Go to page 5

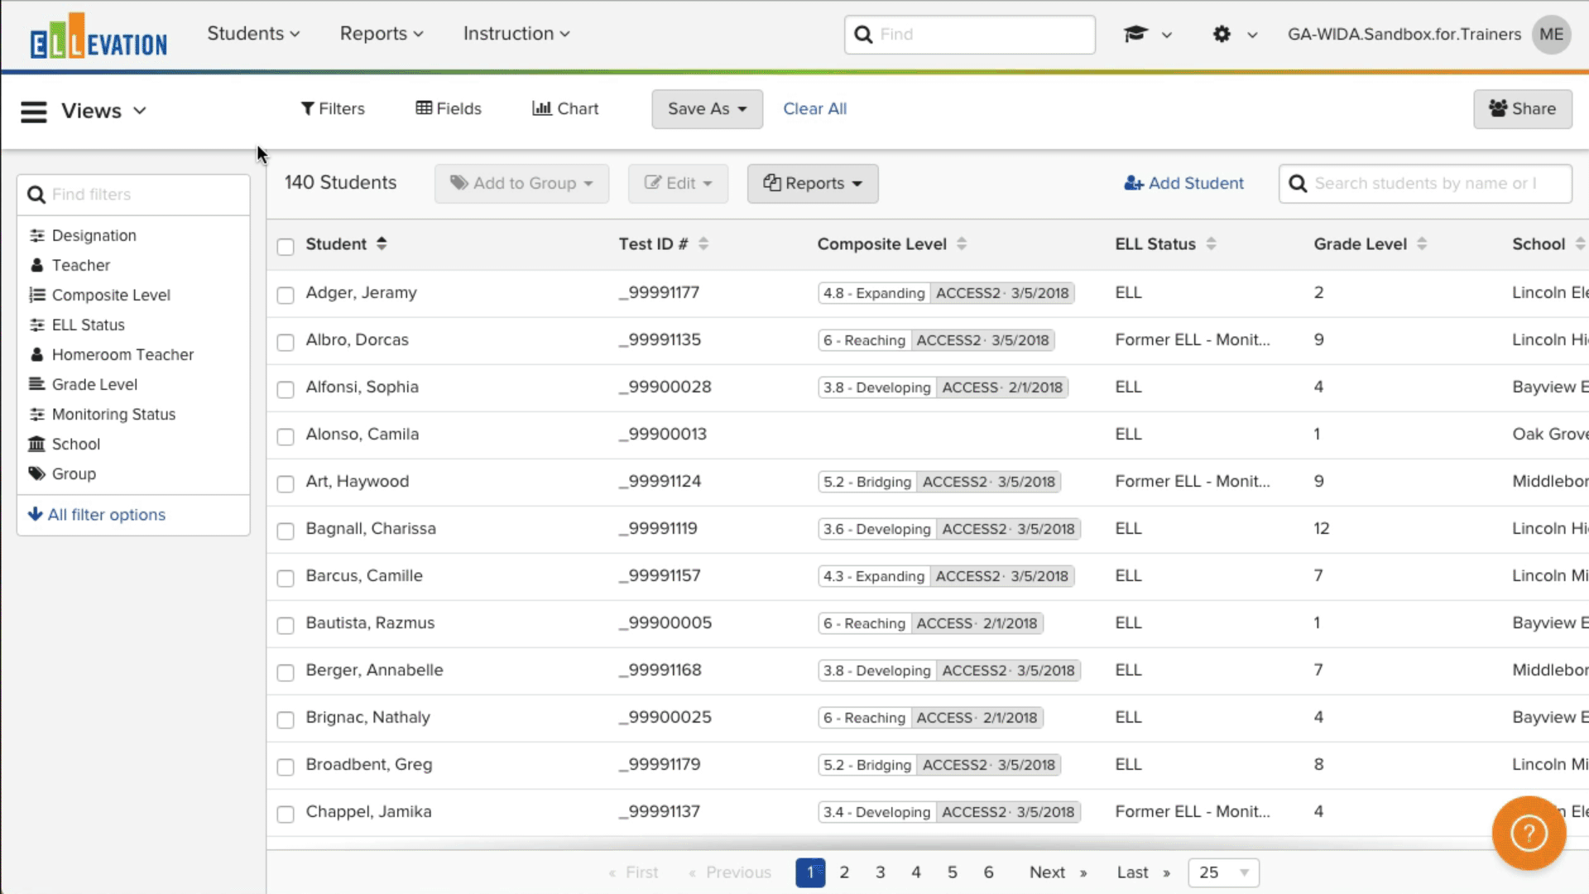(953, 872)
